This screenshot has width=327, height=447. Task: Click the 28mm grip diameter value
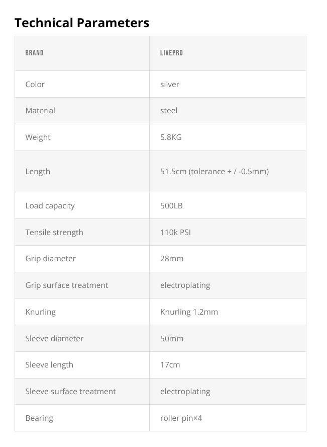coord(172,258)
